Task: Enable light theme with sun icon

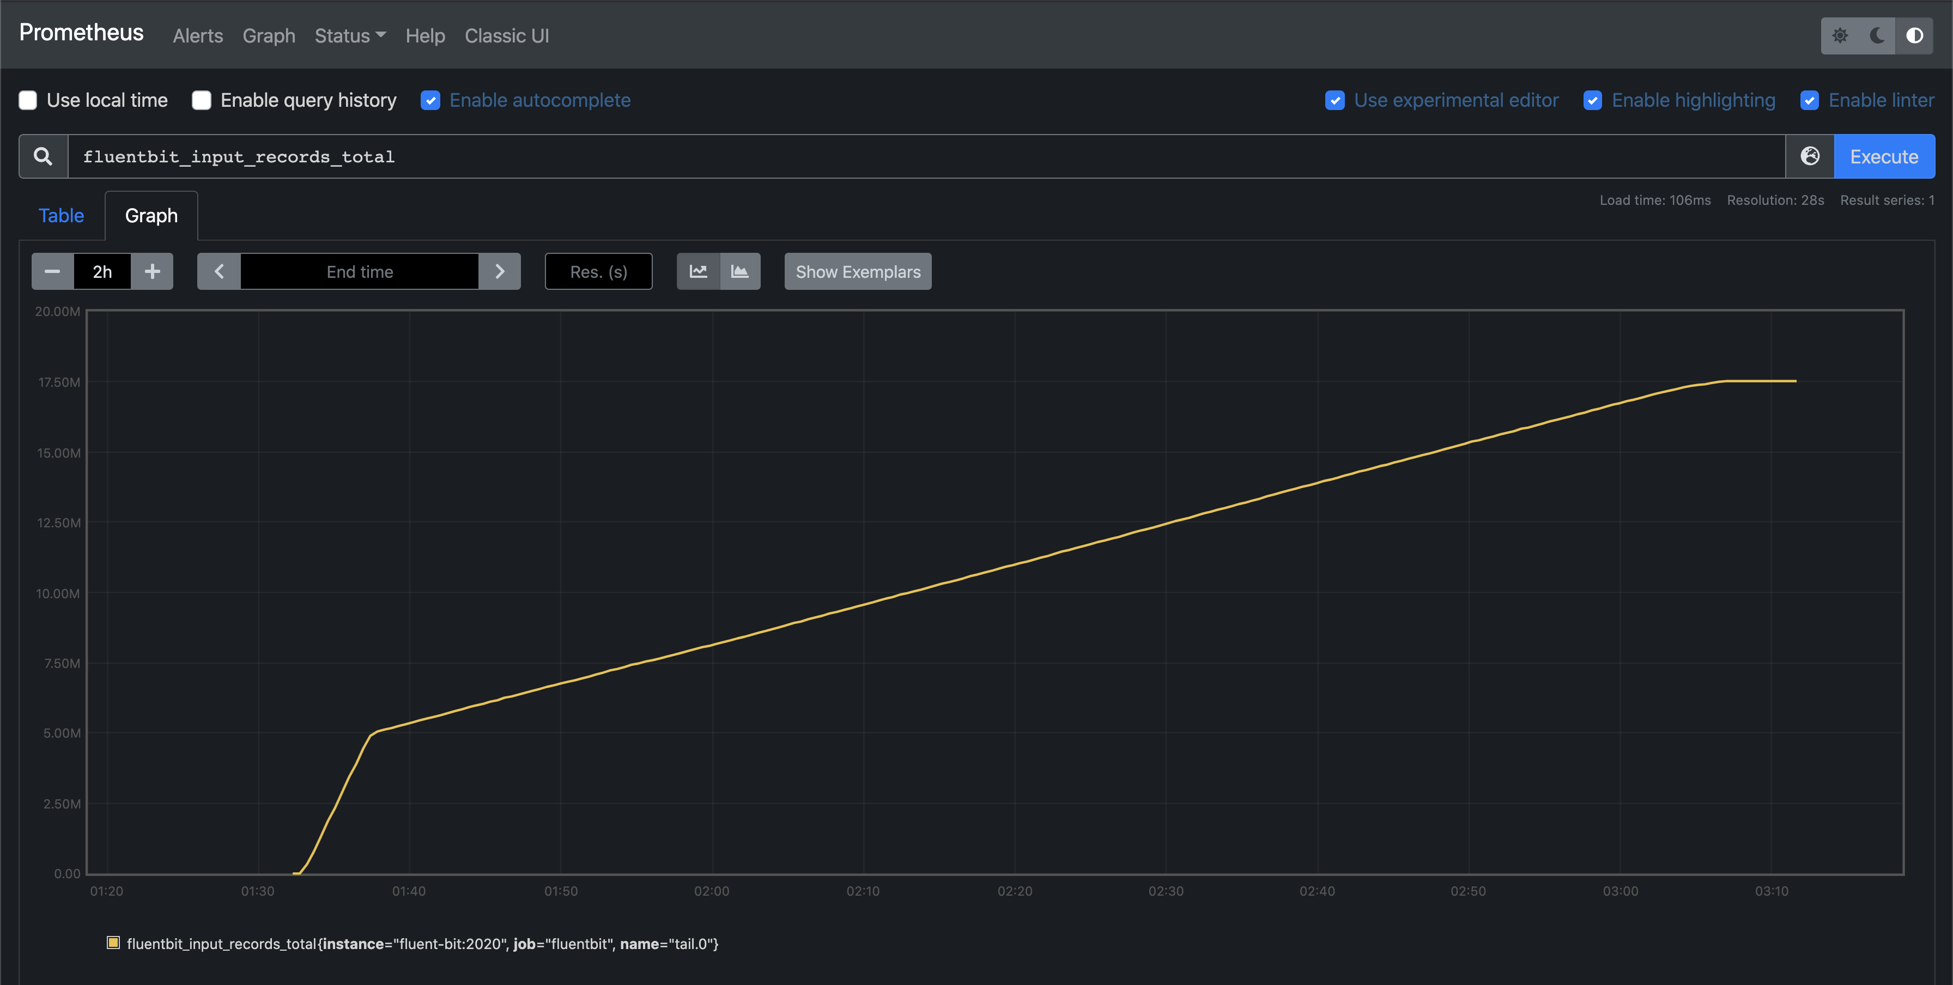Action: [x=1841, y=35]
